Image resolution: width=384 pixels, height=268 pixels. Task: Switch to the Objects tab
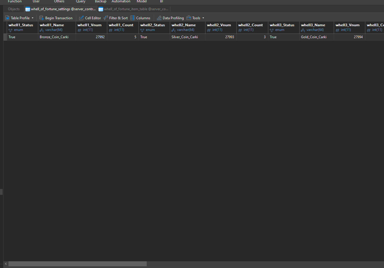[14, 9]
